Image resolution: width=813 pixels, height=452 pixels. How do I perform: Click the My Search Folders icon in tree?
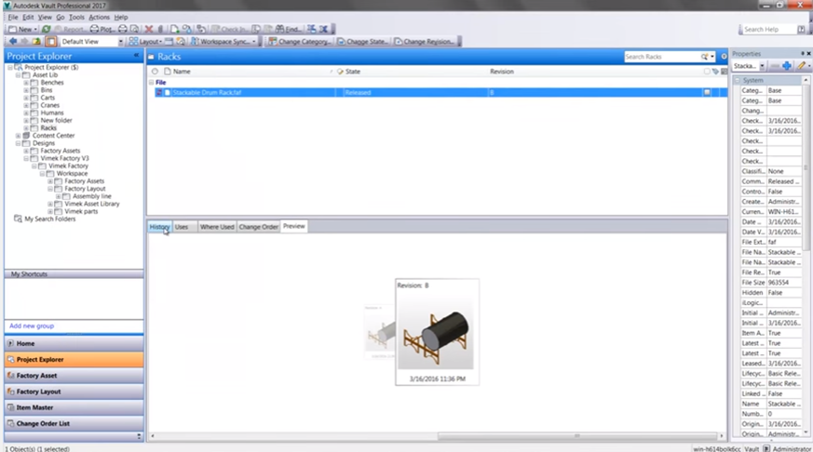pos(18,219)
